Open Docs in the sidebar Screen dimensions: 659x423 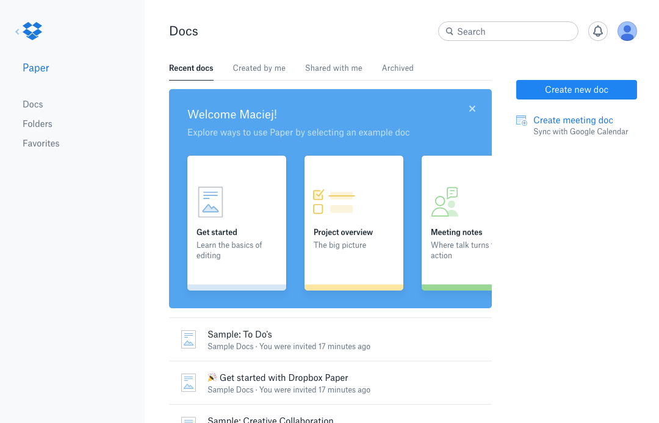coord(33,104)
